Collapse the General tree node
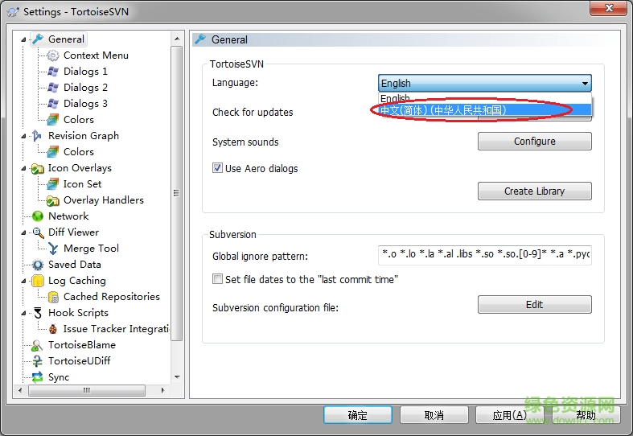This screenshot has width=633, height=436. (24, 39)
